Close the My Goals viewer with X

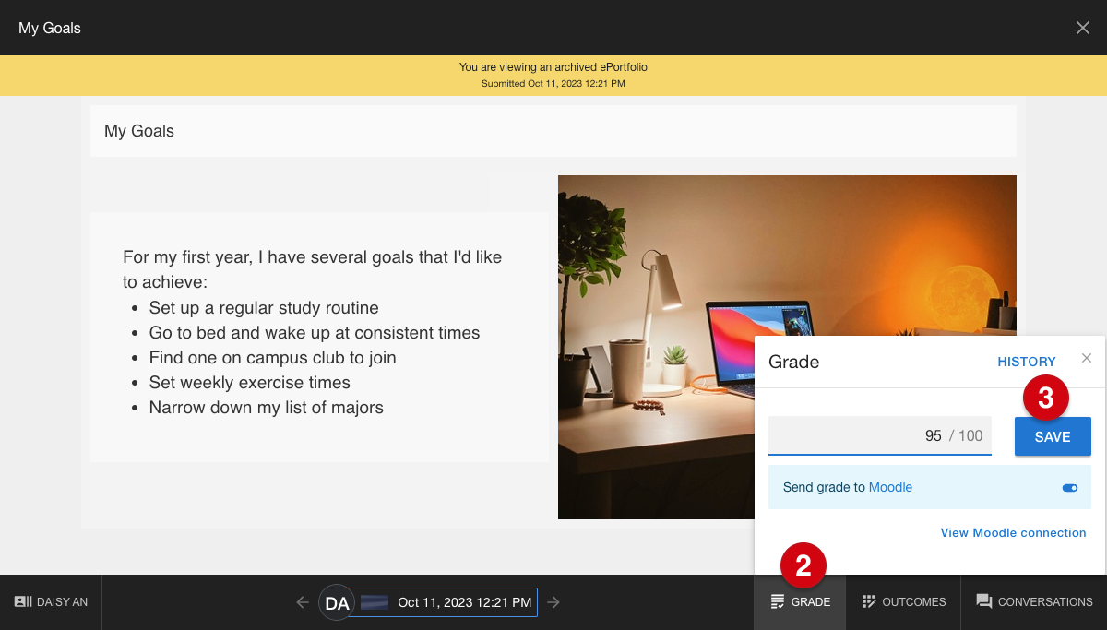(1083, 28)
